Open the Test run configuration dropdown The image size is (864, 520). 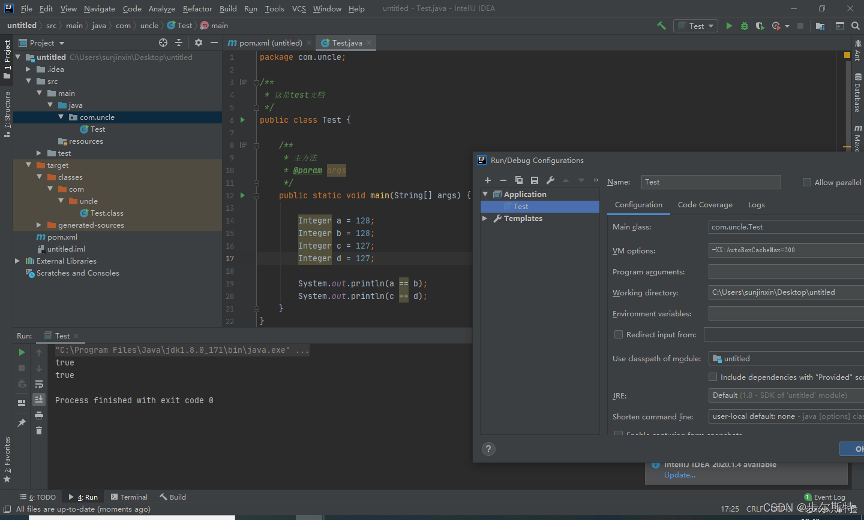point(696,26)
